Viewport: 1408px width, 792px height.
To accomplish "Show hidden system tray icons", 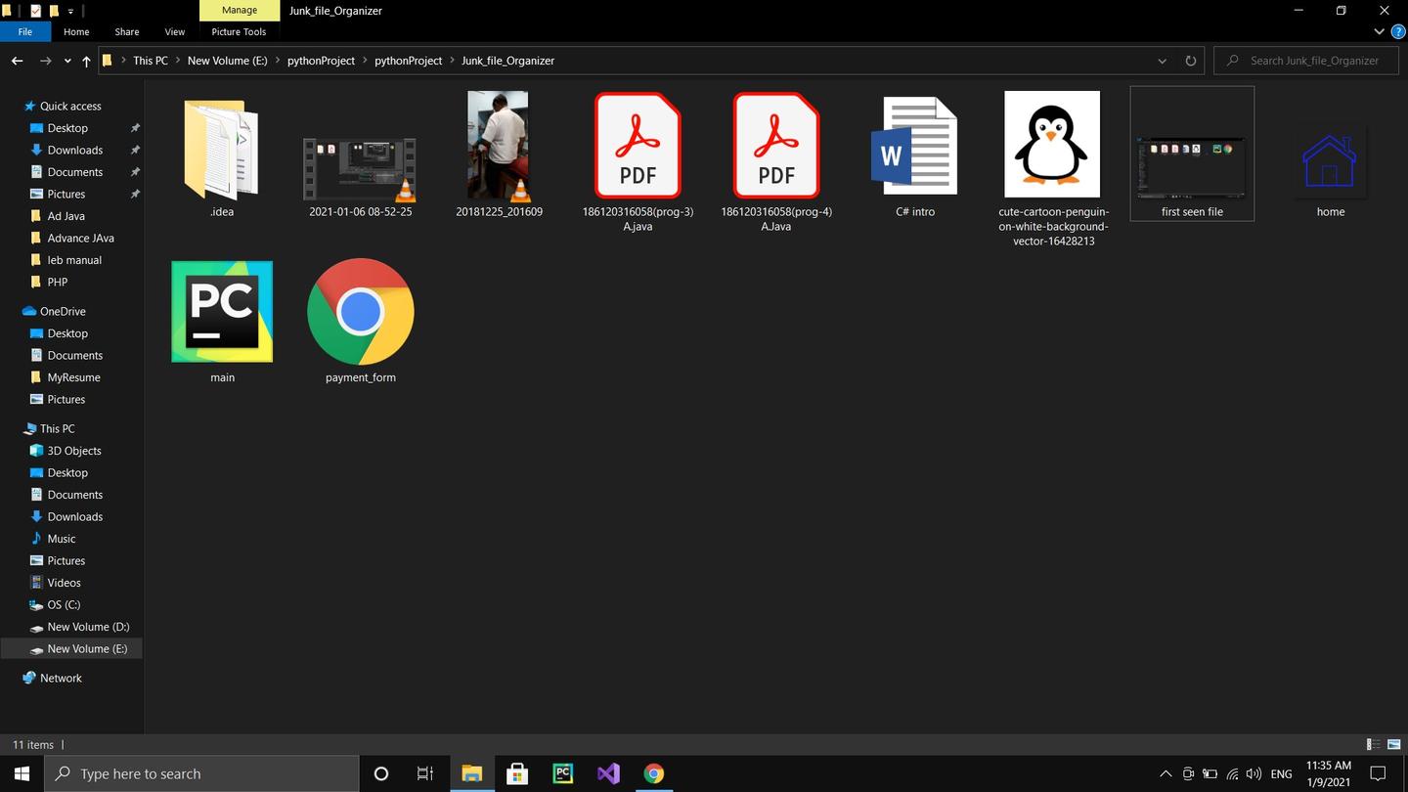I will tap(1166, 773).
